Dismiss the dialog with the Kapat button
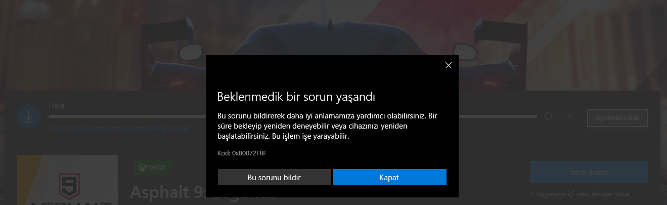The image size is (667, 205). click(x=389, y=178)
